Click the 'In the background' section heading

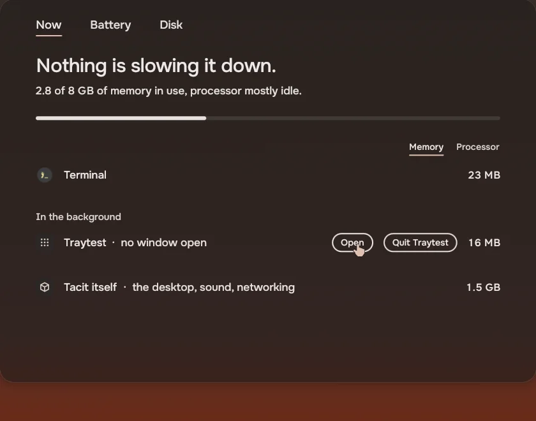(x=78, y=217)
